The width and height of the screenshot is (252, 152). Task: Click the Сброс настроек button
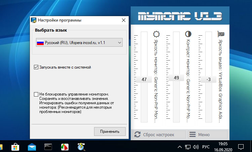tap(159, 135)
